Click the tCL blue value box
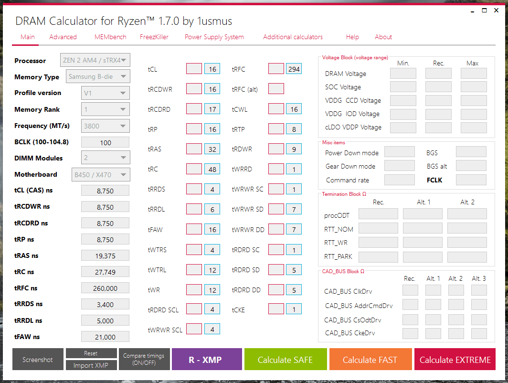The image size is (508, 383). click(x=212, y=69)
